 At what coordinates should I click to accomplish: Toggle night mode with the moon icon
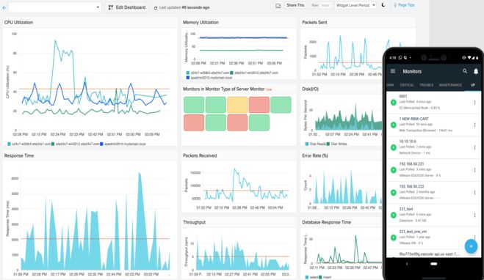click(x=383, y=5)
